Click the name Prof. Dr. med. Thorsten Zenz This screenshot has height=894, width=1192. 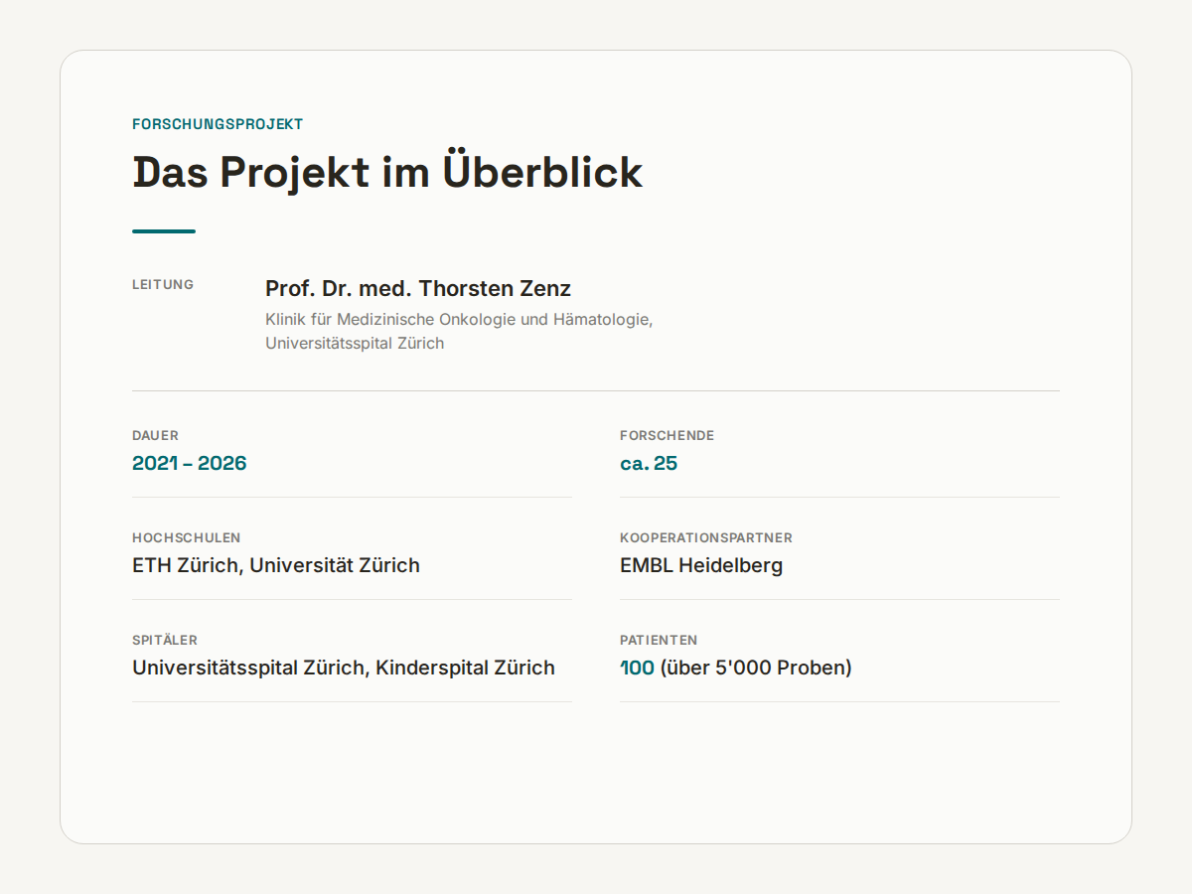coord(418,289)
